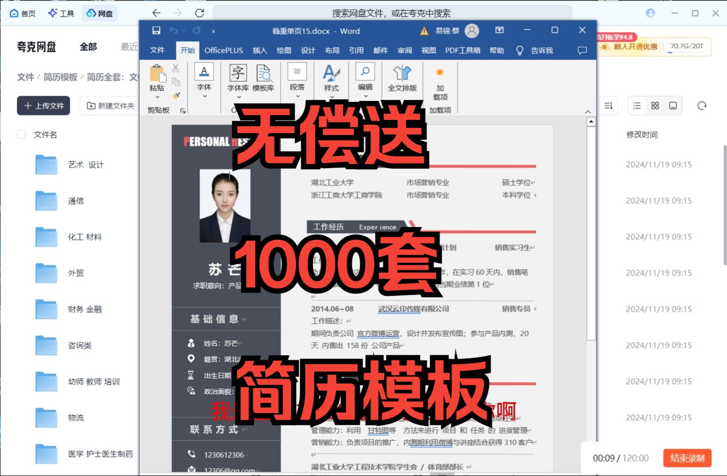
Task: Switch to the OfficePLUS ribbon tab
Action: tap(224, 50)
